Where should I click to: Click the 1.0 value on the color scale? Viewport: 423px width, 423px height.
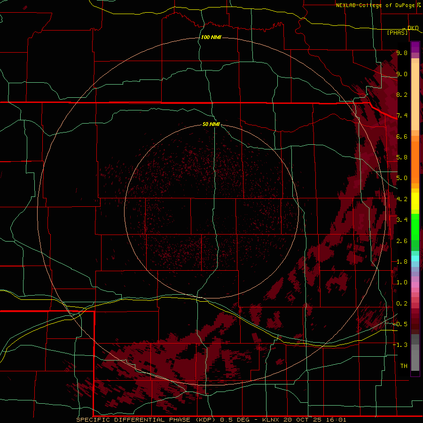tap(402, 282)
